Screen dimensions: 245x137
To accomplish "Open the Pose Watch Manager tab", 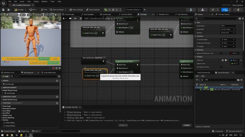I will click(x=50, y=73).
